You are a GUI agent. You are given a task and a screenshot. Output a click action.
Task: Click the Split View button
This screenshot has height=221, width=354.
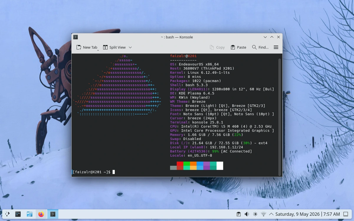click(114, 47)
